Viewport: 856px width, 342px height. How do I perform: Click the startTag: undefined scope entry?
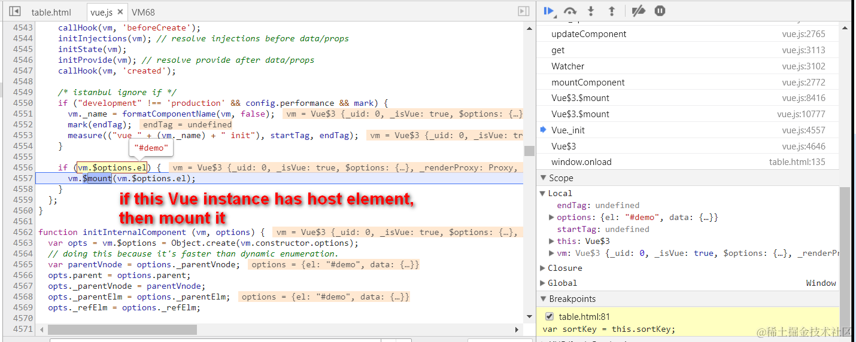pyautogui.click(x=603, y=229)
